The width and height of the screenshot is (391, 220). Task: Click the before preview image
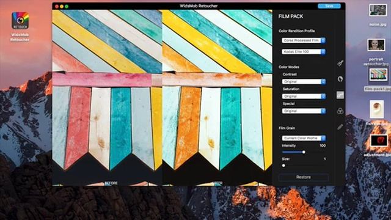[x=108, y=98]
